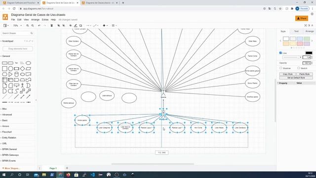Expand the BPMN General section

[9, 149]
